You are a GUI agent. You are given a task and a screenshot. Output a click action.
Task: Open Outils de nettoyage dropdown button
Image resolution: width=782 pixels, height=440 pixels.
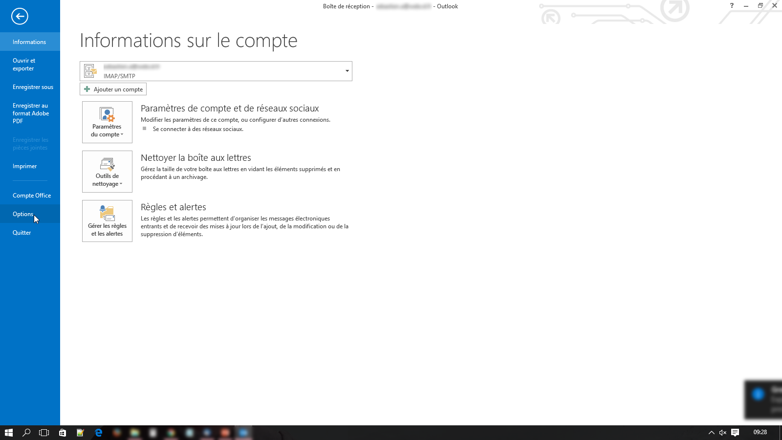tap(107, 172)
